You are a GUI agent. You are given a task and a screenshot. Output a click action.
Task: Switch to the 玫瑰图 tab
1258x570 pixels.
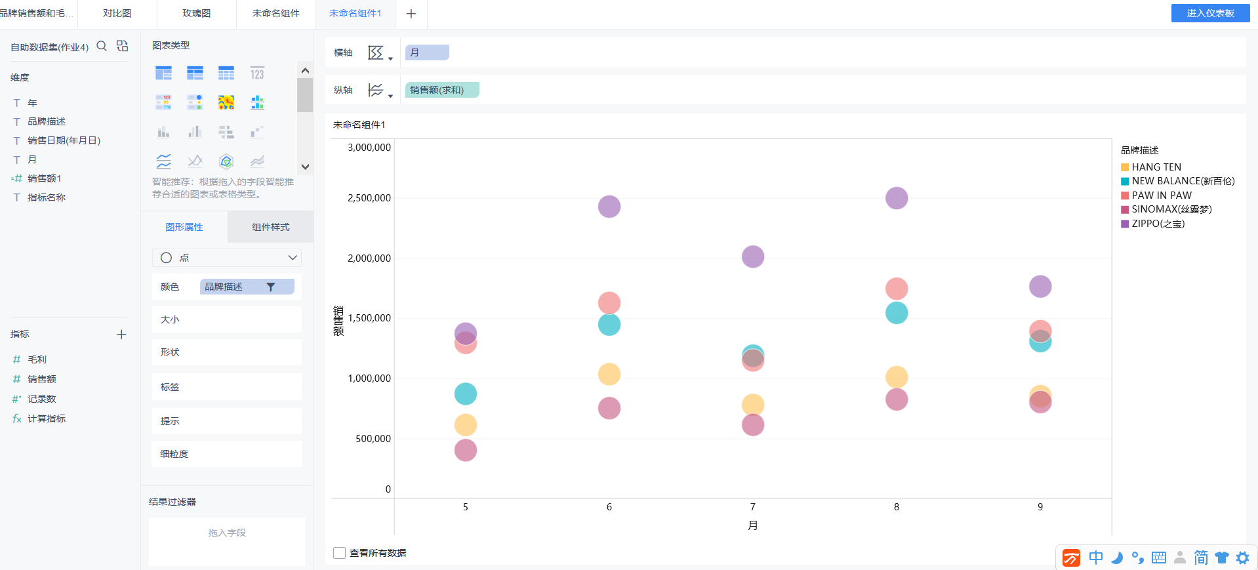pos(196,13)
